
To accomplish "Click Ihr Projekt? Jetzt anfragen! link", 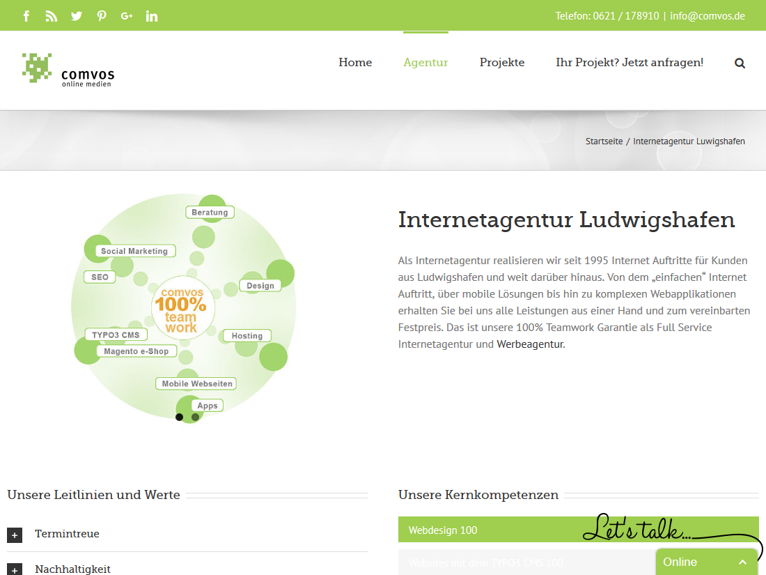I will pyautogui.click(x=630, y=63).
